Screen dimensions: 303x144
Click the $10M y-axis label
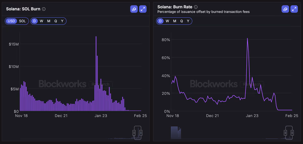tap(13, 67)
